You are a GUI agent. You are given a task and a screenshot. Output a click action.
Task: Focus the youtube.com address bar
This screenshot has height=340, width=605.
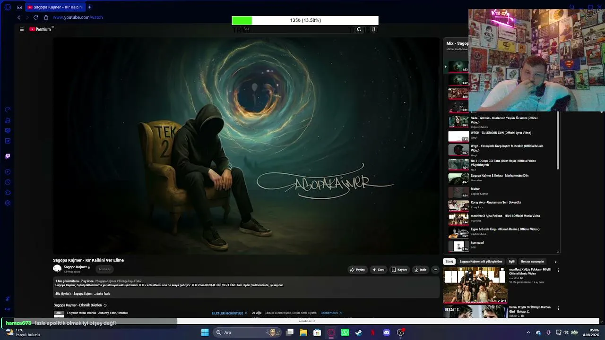pos(78,17)
